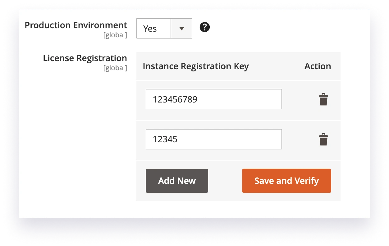Click the Add New button
The width and height of the screenshot is (389, 246).
coord(177,180)
